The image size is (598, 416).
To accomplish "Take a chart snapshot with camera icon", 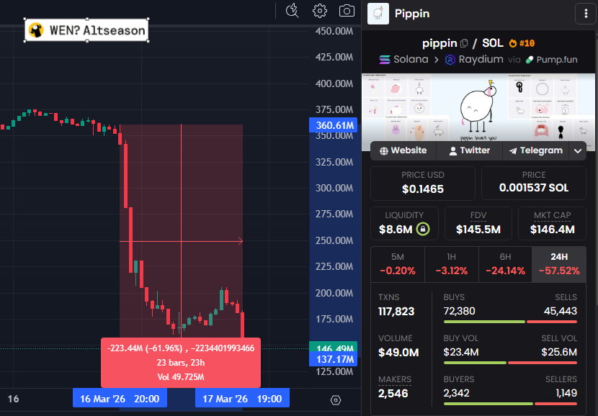I will point(347,11).
